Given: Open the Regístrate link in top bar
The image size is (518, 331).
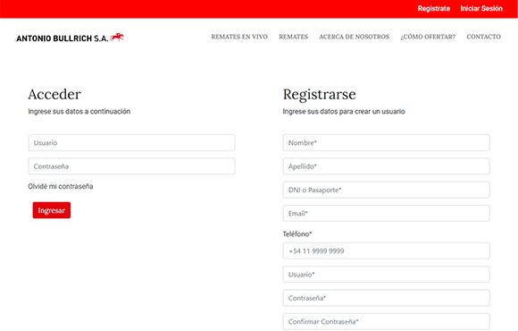Looking at the screenshot, I should (x=434, y=9).
